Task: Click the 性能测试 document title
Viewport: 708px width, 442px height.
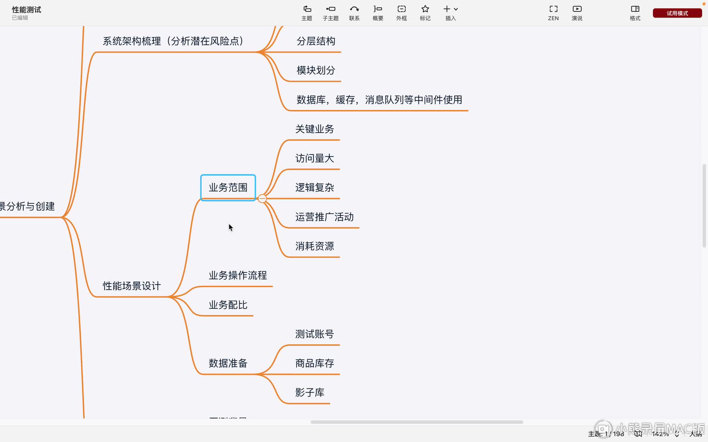Action: coord(26,10)
